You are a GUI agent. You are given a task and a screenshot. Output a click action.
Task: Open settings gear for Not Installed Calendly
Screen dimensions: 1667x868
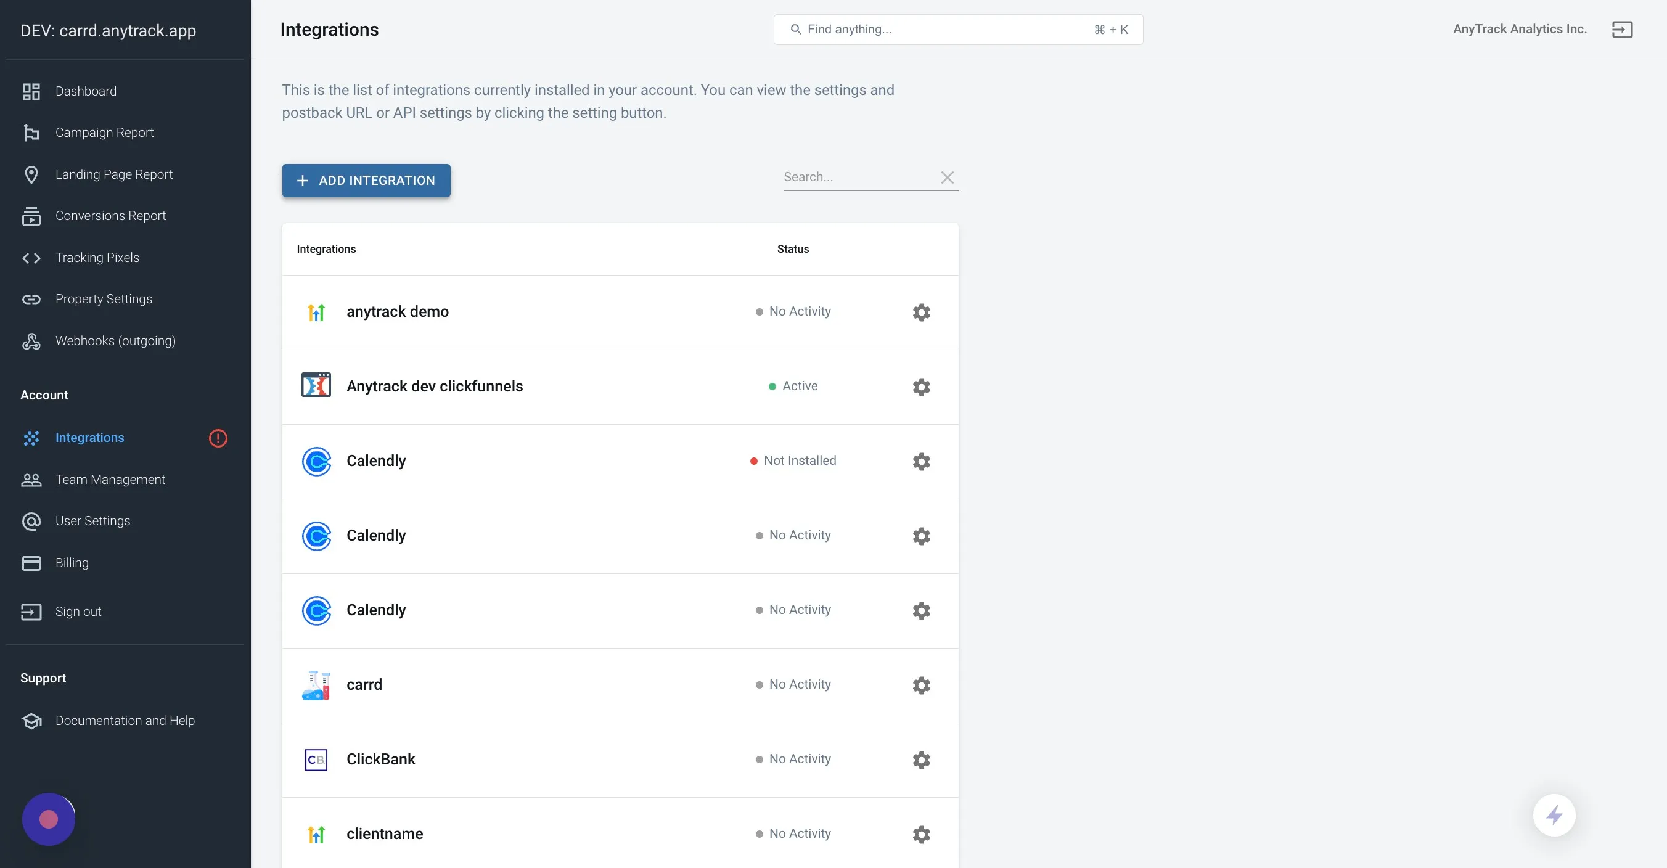click(x=921, y=461)
